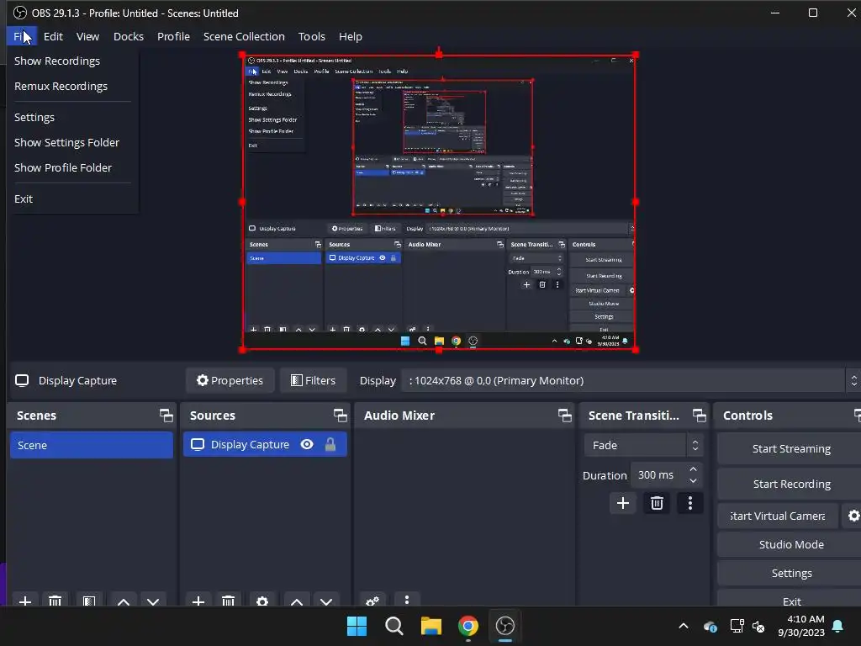Viewport: 861px width, 646px height.
Task: Open advanced audio properties gears icon
Action: (372, 601)
